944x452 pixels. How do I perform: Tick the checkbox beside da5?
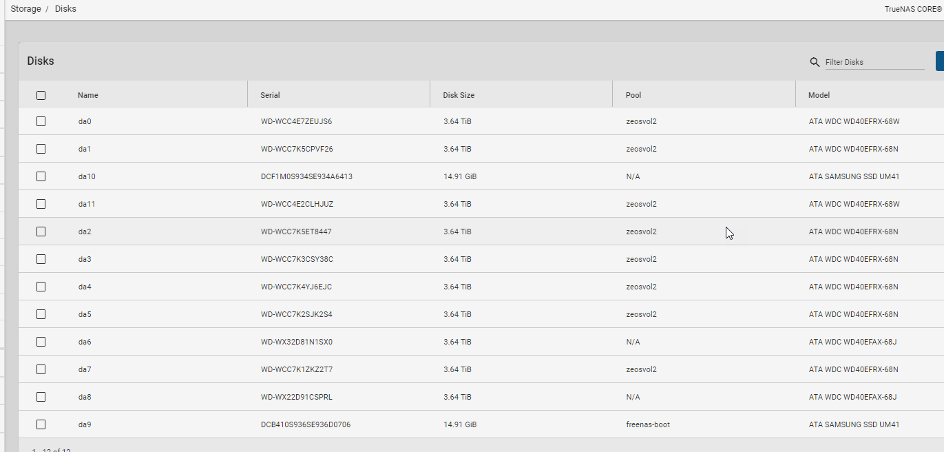coord(41,314)
